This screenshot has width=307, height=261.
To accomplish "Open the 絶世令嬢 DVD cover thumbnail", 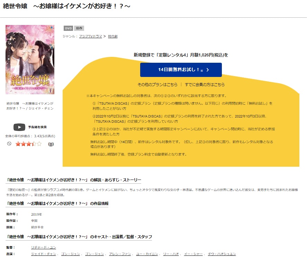I will click(30, 60).
